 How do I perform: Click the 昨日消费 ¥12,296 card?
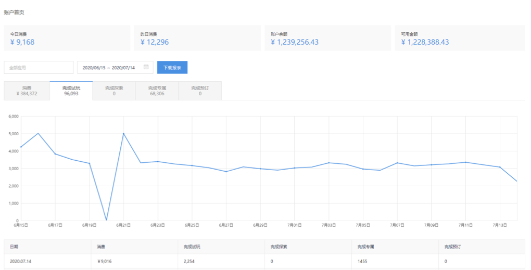197,38
